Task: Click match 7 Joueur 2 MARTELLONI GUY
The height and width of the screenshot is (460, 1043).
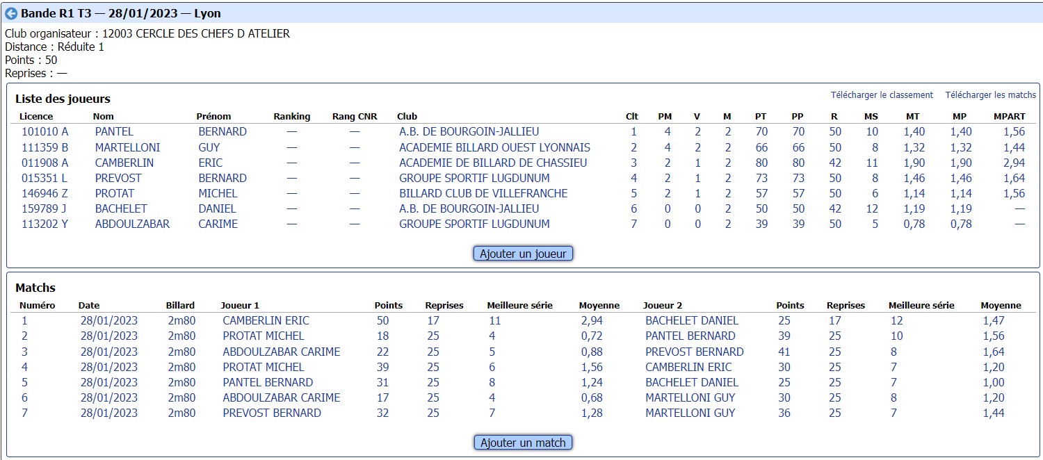Action: (690, 413)
